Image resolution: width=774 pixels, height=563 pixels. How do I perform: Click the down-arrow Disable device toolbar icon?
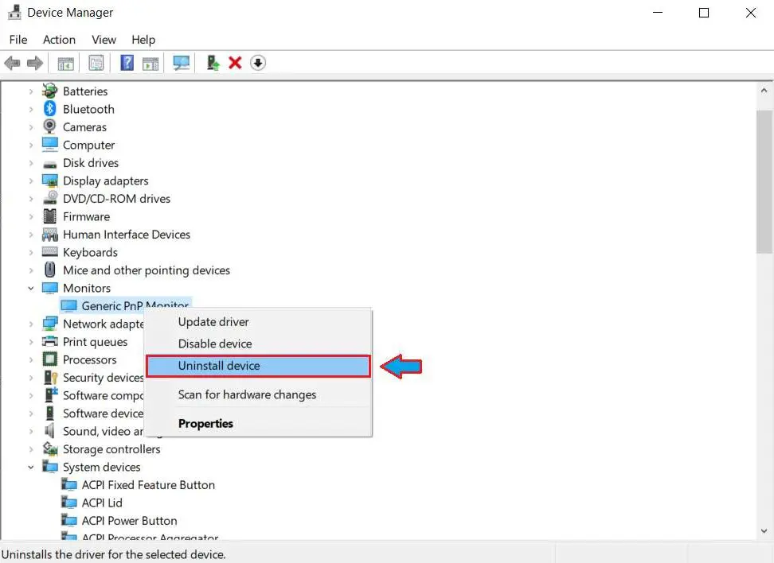(x=258, y=63)
